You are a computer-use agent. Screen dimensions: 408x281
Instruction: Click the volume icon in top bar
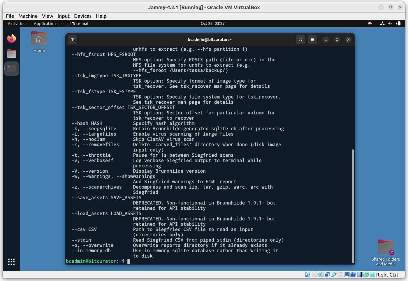390,23
